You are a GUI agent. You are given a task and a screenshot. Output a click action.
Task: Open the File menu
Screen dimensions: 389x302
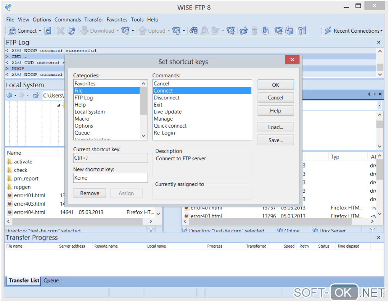[x=10, y=19]
